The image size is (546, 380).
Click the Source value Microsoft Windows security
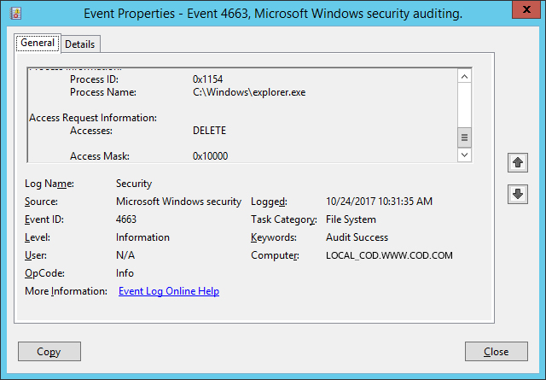point(178,202)
